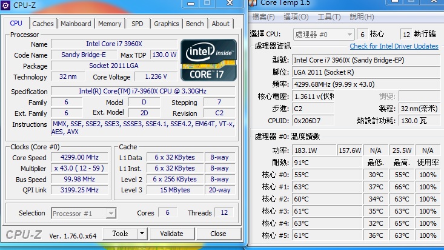Click the Technology value 32 nm

pos(68,76)
